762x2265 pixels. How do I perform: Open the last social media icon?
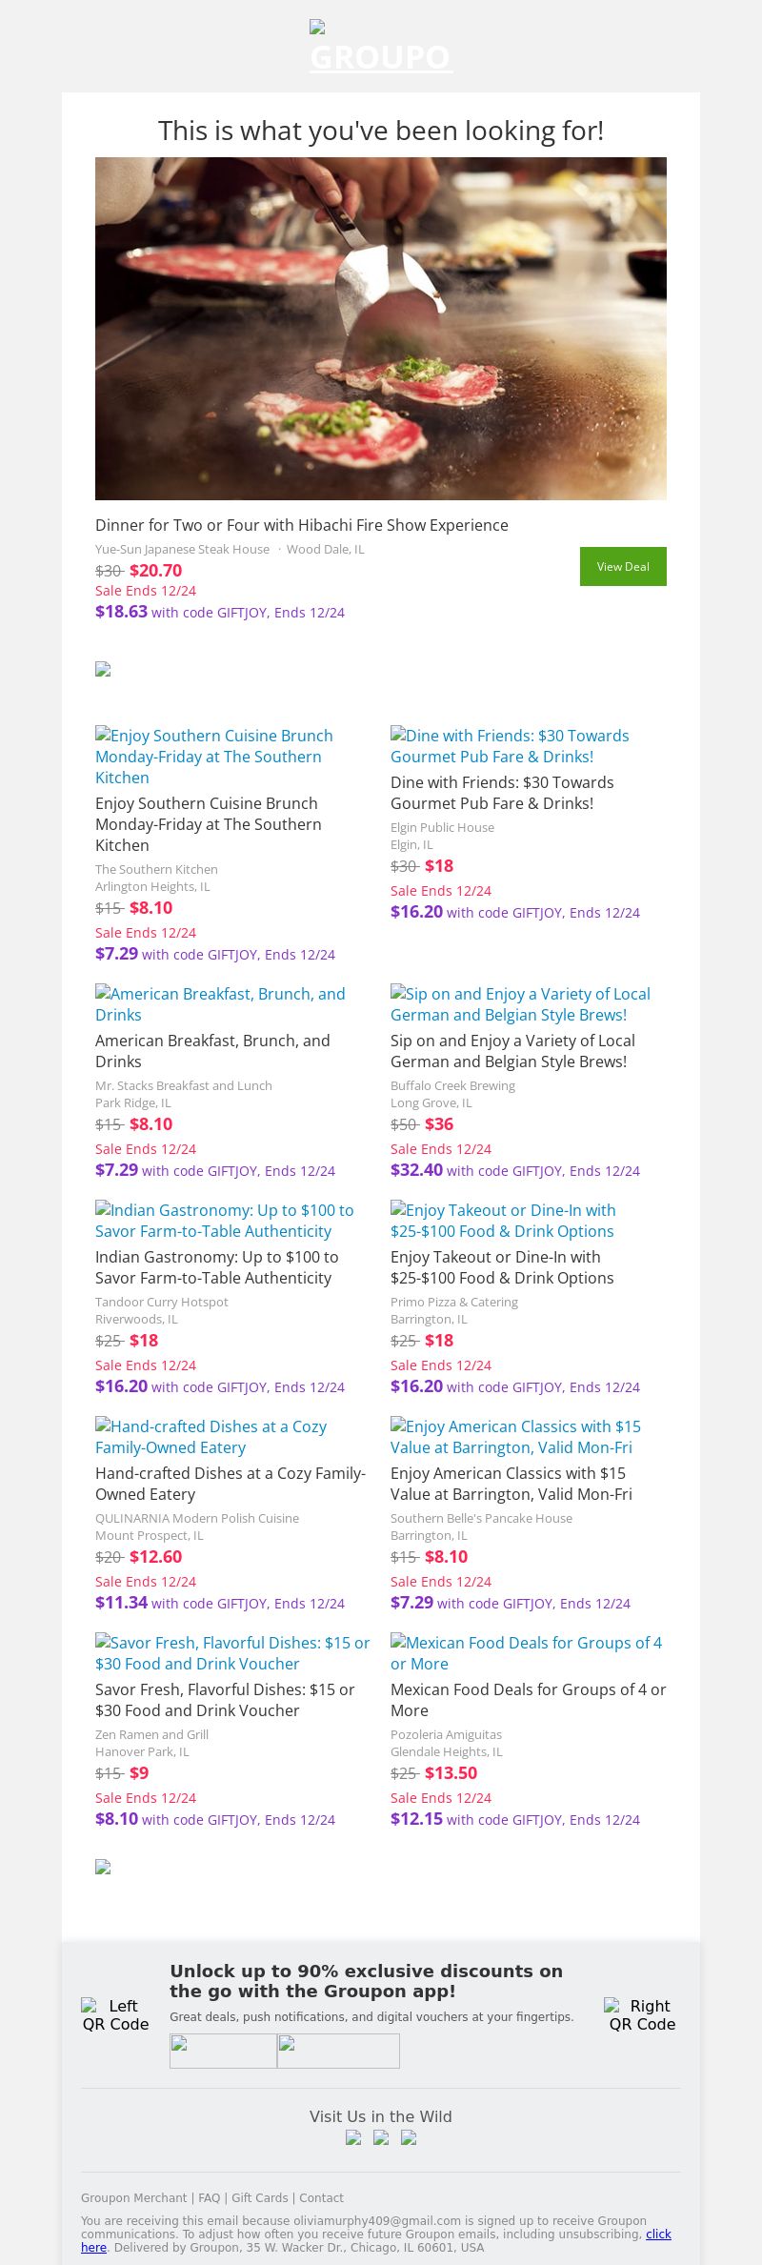tap(409, 2137)
